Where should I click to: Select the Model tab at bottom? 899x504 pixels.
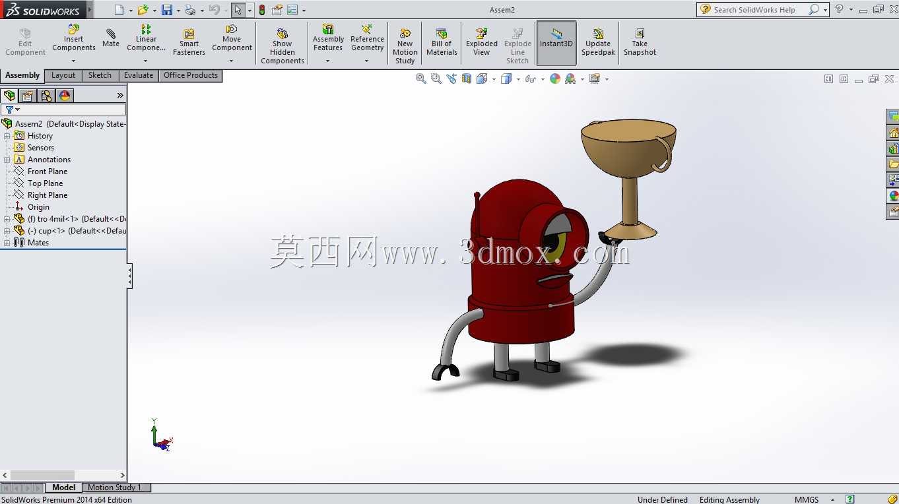[x=64, y=488]
